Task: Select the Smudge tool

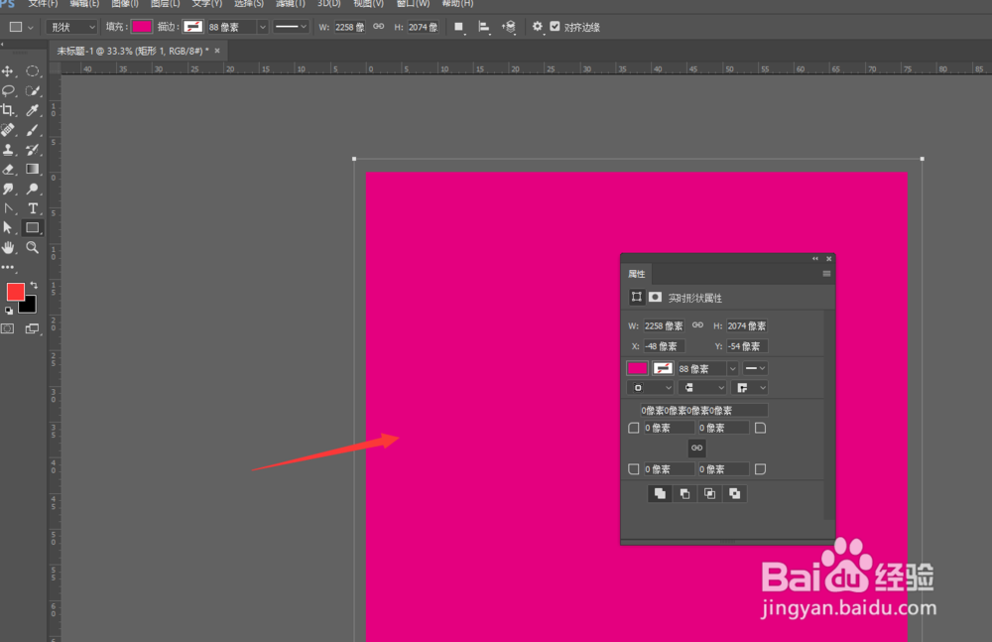Action: tap(8, 189)
